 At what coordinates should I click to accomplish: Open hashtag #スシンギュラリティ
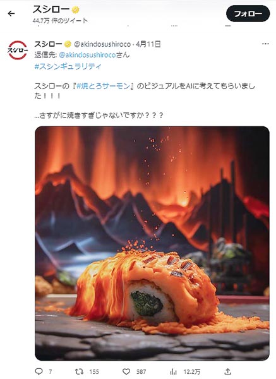[68, 66]
